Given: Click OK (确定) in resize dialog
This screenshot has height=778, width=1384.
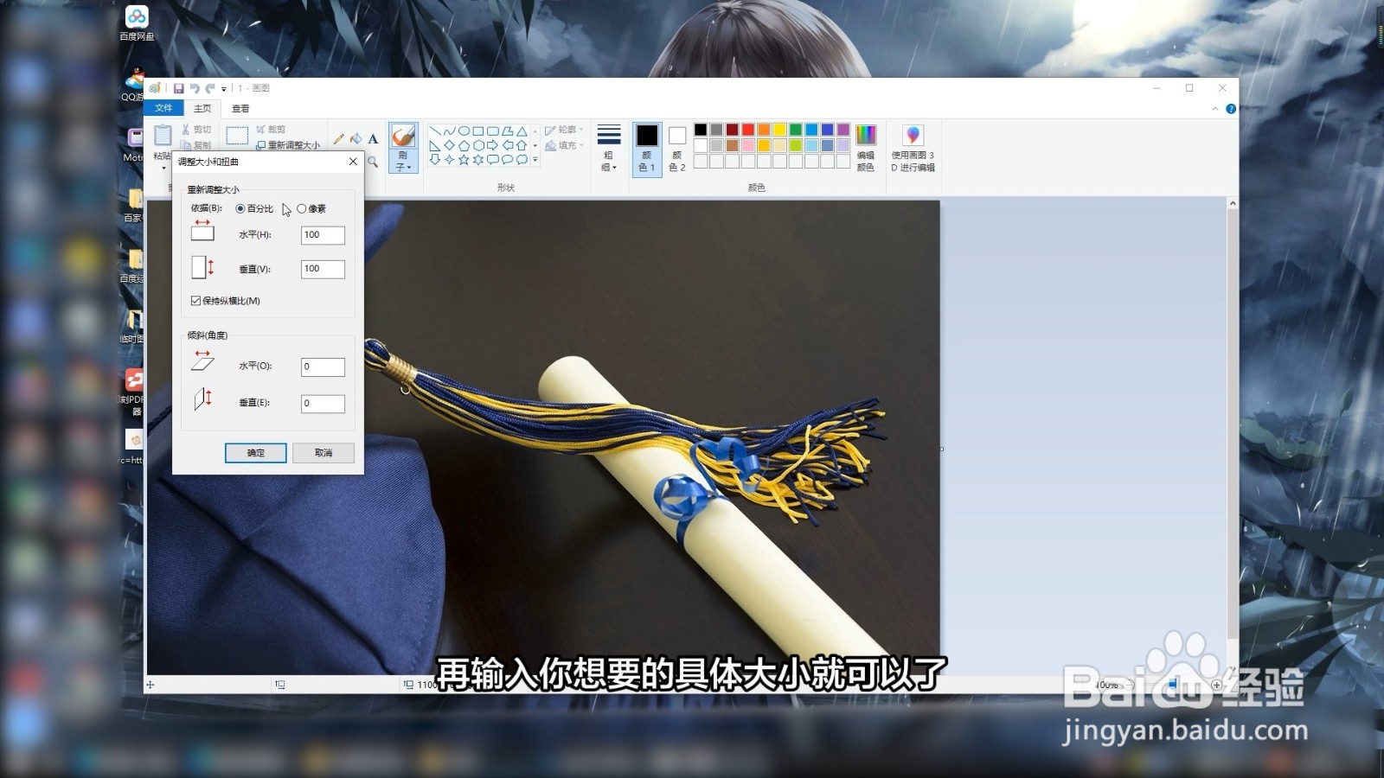Looking at the screenshot, I should 255,452.
